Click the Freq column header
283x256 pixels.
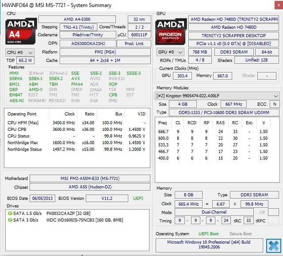(162, 123)
